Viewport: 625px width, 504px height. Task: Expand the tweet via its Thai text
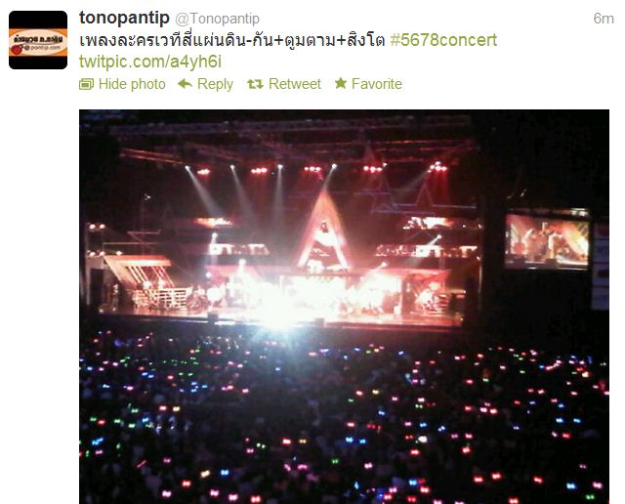tap(232, 40)
